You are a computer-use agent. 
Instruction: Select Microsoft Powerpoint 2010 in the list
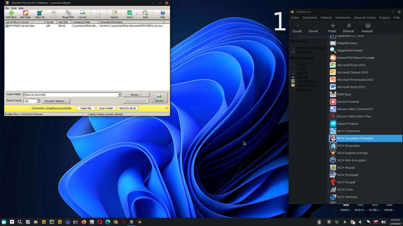366,80
